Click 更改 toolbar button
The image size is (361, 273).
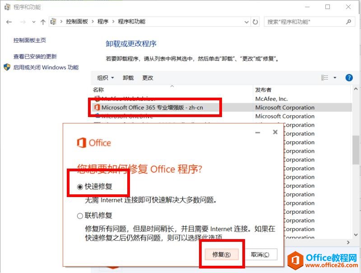pos(148,78)
